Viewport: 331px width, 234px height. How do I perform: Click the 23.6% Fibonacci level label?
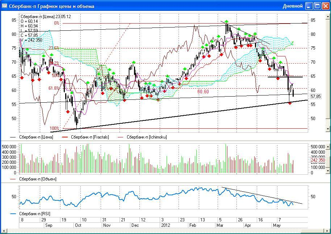click(x=54, y=48)
